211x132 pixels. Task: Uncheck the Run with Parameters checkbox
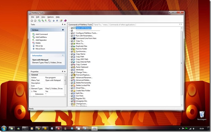(72, 36)
